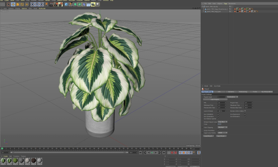Go to the start of the animation
This screenshot has height=167, width=278.
pos(140,153)
